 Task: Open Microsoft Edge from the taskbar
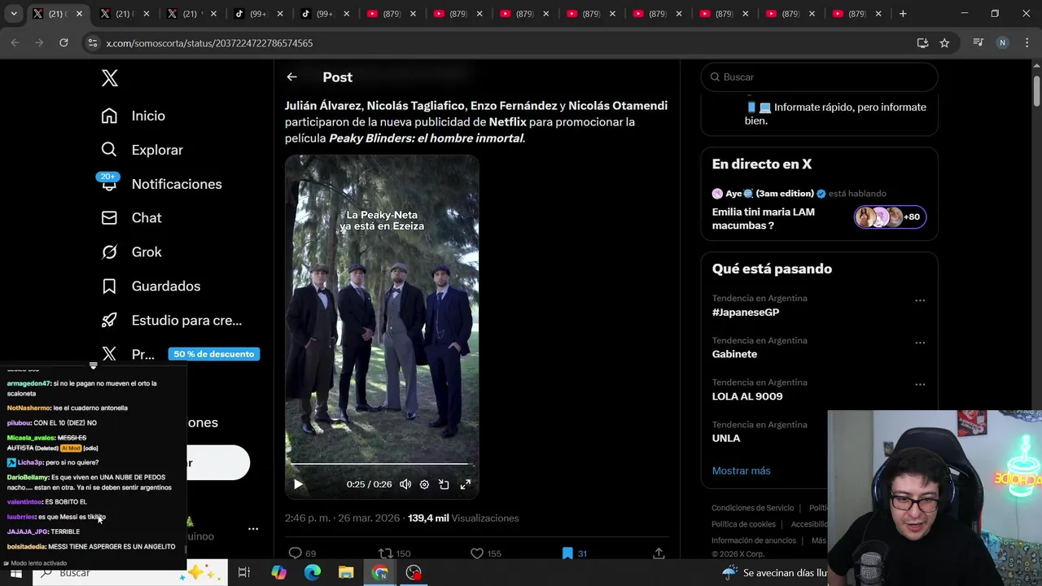[313, 573]
